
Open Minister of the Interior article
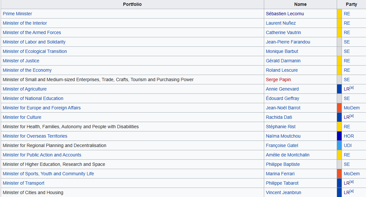[25, 23]
